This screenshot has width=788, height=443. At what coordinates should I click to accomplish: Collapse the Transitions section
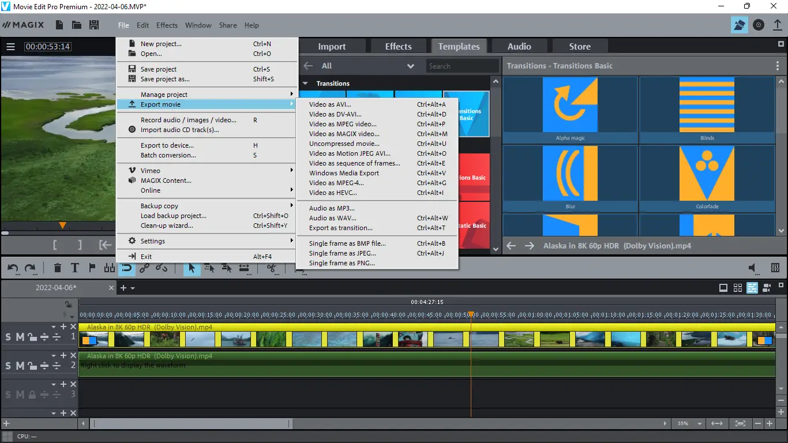[x=306, y=83]
